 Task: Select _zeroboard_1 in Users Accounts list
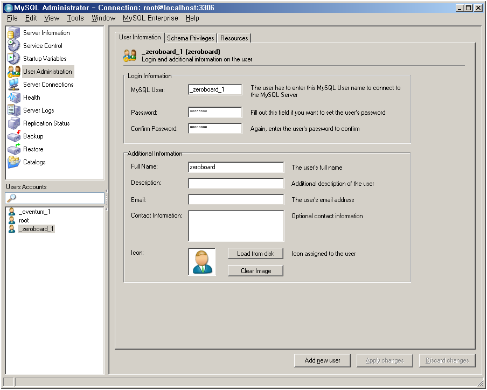[36, 229]
